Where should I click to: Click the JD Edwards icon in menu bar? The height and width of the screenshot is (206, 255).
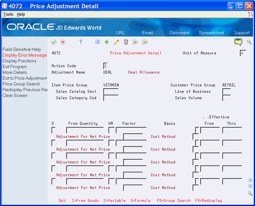pos(251,14)
